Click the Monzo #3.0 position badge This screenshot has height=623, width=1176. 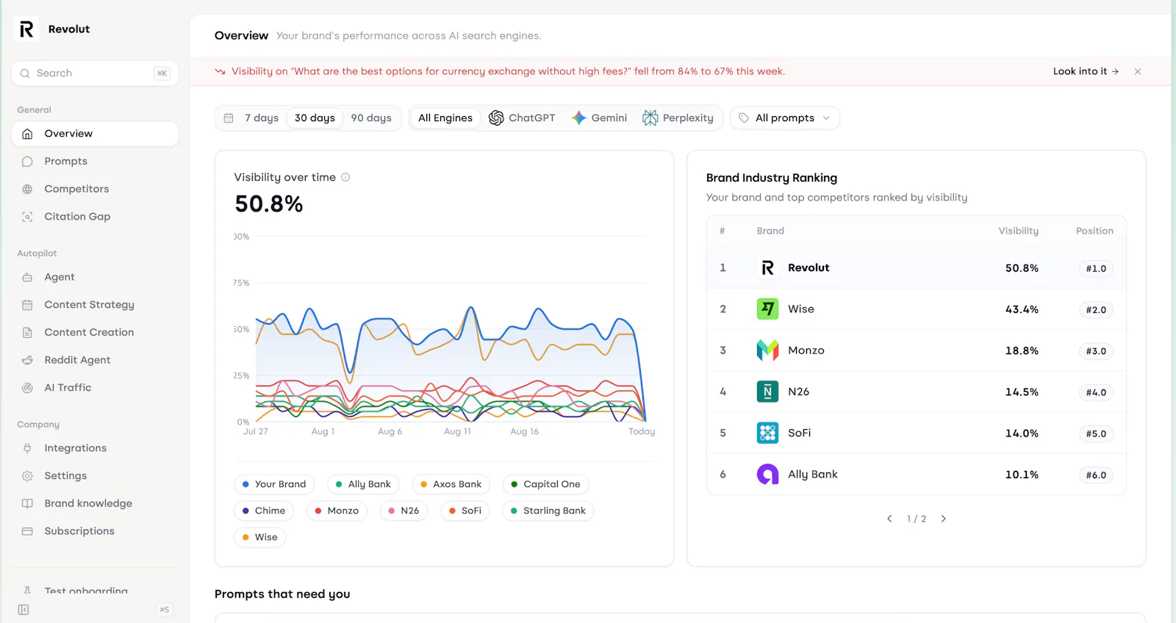[x=1096, y=351]
